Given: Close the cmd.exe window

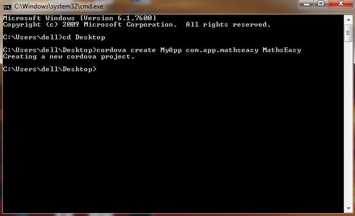Looking at the screenshot, I should coord(341,4).
